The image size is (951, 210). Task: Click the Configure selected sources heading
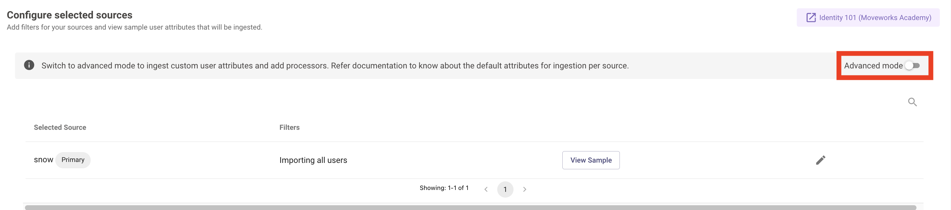69,15
